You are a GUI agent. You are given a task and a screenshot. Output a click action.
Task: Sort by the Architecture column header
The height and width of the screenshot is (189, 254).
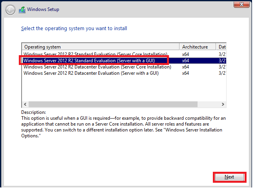[198, 47]
